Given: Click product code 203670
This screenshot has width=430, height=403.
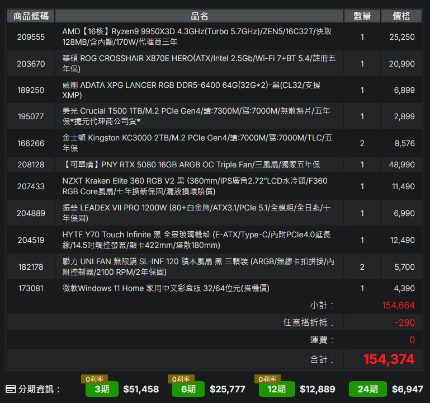Looking at the screenshot, I should [31, 64].
